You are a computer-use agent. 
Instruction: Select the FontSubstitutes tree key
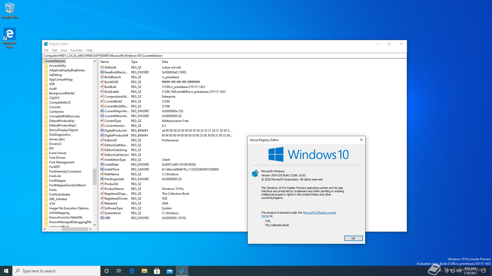[x=60, y=194]
